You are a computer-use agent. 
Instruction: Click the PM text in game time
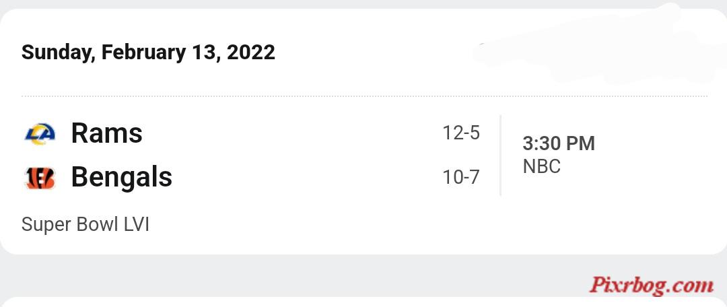click(x=579, y=144)
